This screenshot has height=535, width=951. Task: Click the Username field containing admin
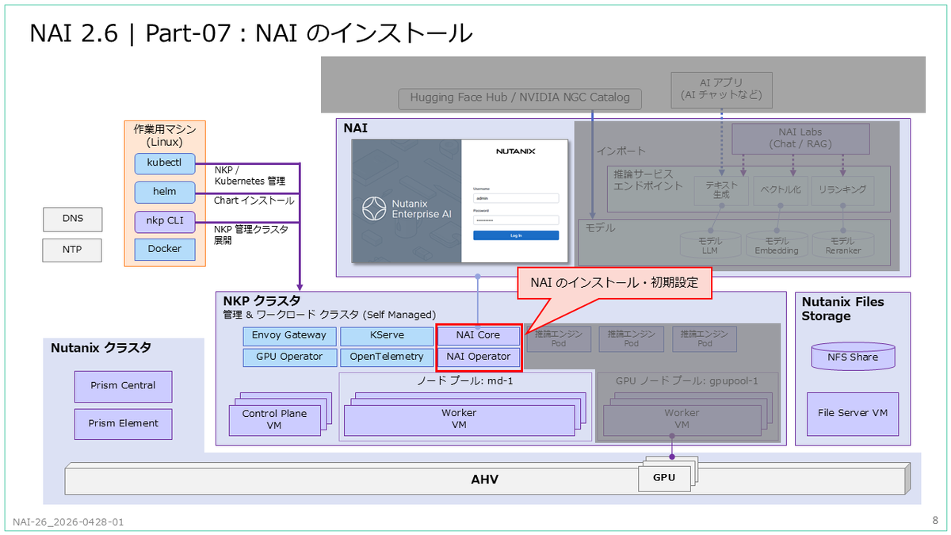pos(516,198)
